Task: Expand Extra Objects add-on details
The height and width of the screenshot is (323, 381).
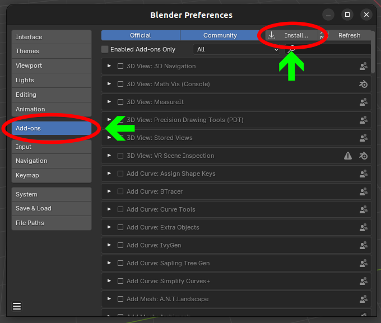Action: point(109,227)
